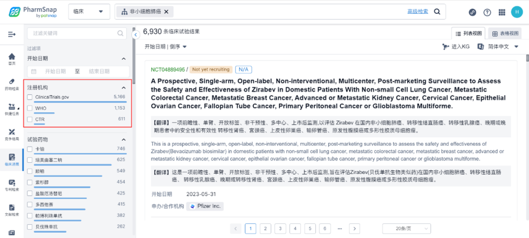The image size is (529, 238).
Task: Collapse the 注册机构 filter section
Action: (x=123, y=87)
